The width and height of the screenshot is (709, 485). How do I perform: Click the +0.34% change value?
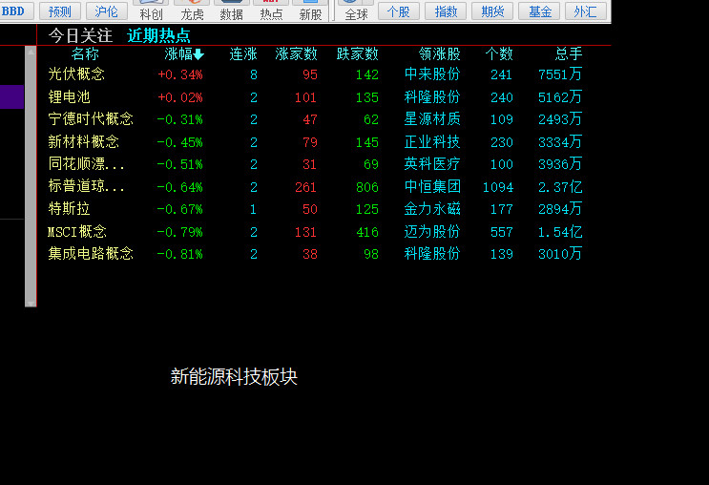pos(180,74)
